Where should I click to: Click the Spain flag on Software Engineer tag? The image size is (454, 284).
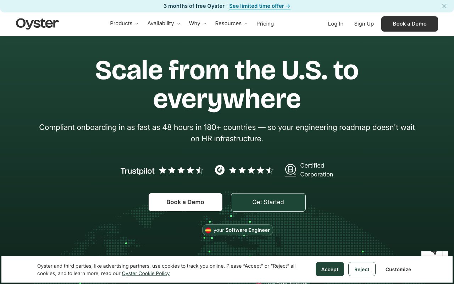pyautogui.click(x=208, y=230)
